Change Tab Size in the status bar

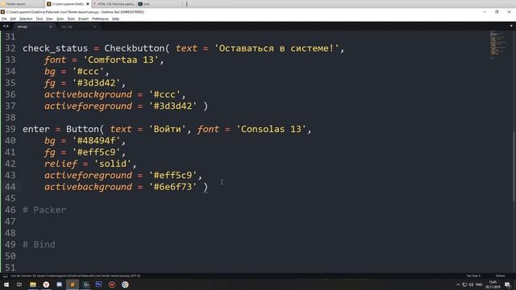point(473,275)
